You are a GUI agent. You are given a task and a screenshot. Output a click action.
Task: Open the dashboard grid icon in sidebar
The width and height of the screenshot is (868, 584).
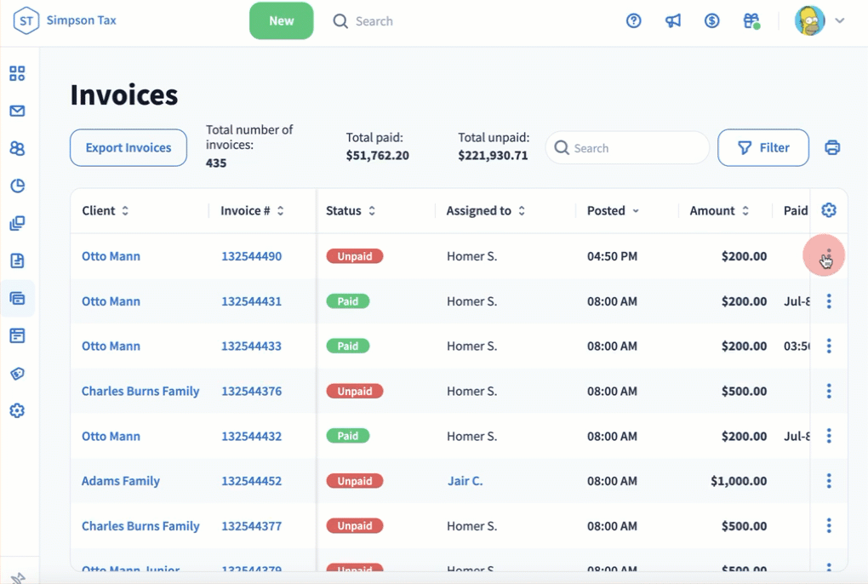[17, 74]
